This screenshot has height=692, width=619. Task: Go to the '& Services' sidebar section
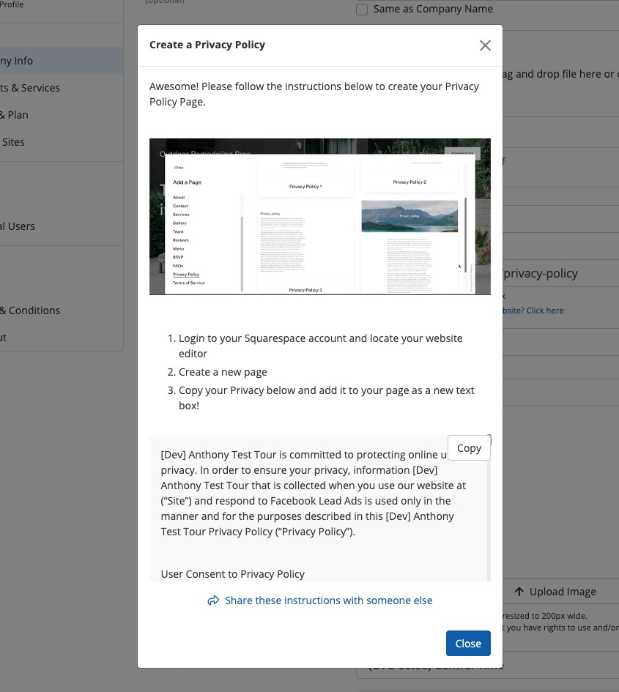point(31,88)
